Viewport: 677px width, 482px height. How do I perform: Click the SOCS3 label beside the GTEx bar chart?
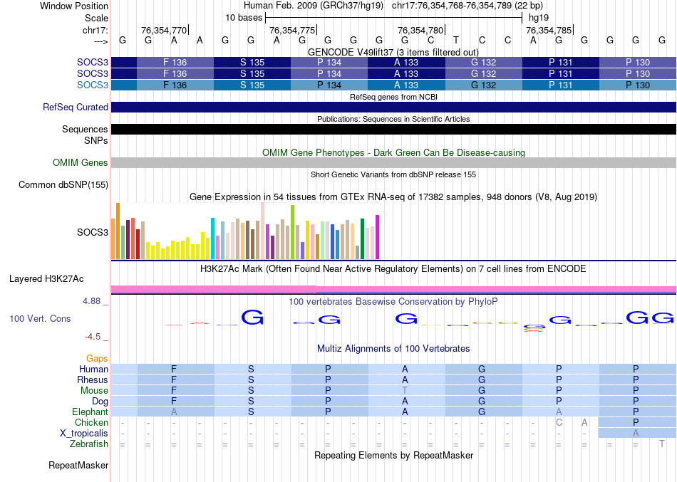93,232
